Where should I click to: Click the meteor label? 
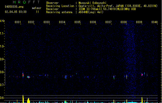point(37,8)
